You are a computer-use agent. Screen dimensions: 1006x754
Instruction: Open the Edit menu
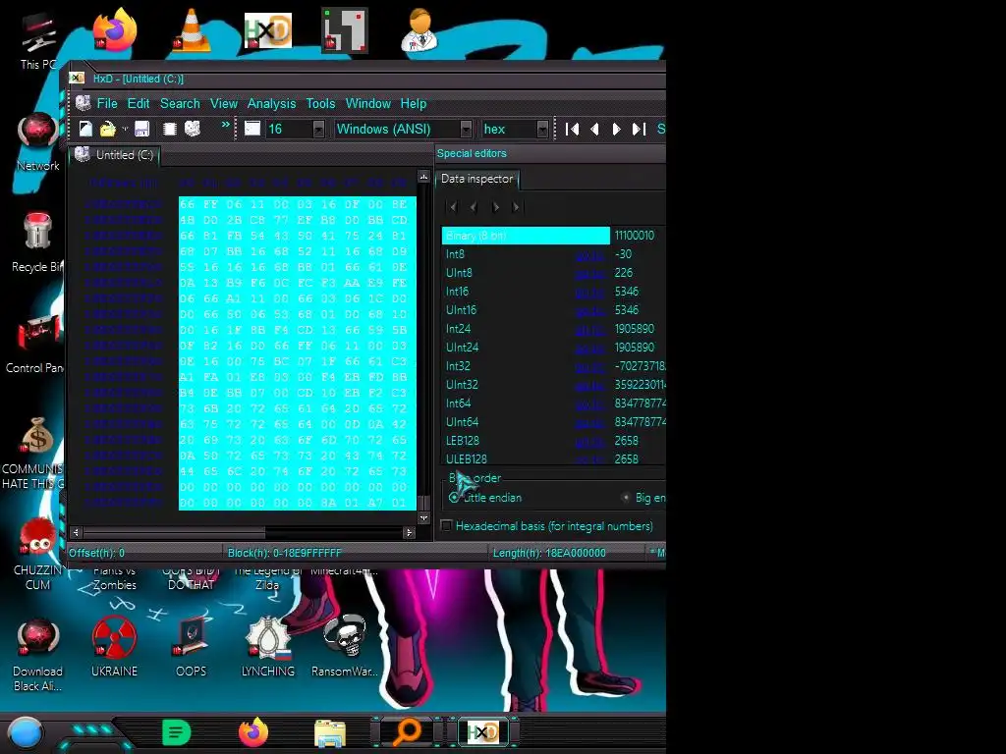point(138,103)
